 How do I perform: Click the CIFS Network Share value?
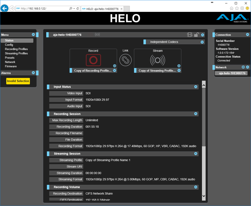[x=99, y=193]
